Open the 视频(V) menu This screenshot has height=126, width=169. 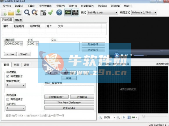coord(60,6)
